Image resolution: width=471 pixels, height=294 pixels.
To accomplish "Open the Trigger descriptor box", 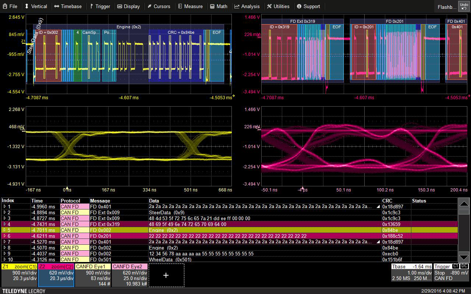I will pyautogui.click(x=451, y=272).
